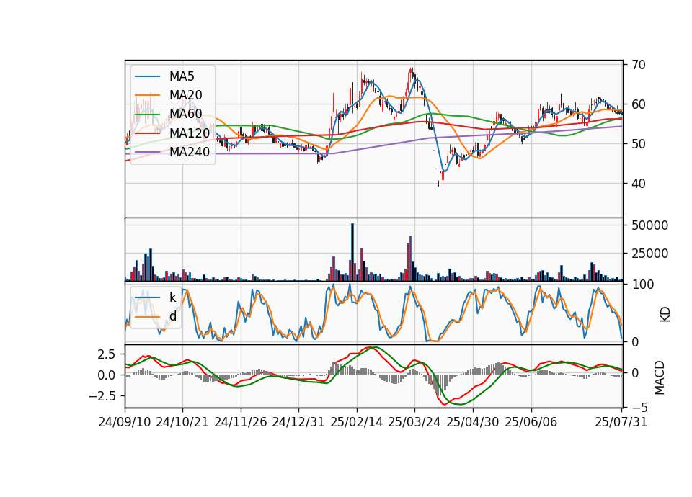Click the KD axis title

pyautogui.click(x=665, y=315)
